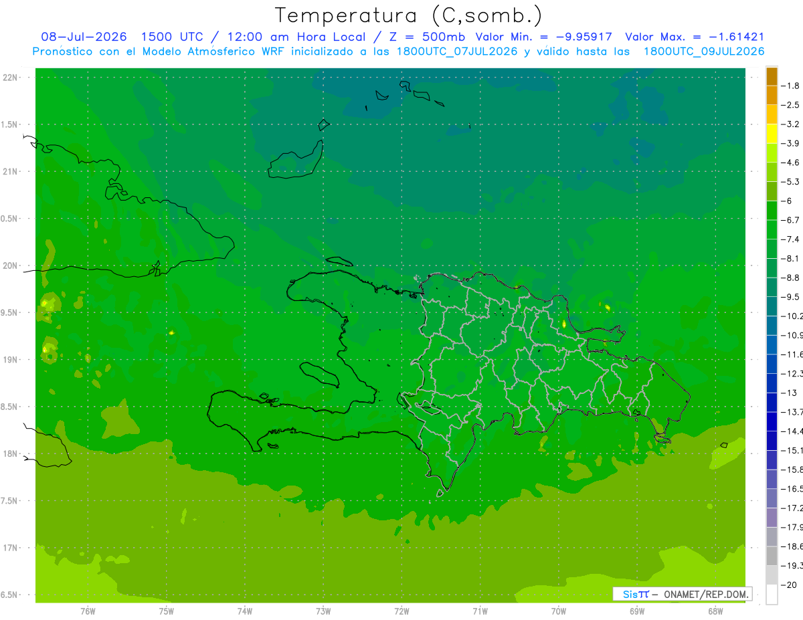
Task: Click the '-6' colorbar legend value
Action: pyautogui.click(x=786, y=201)
